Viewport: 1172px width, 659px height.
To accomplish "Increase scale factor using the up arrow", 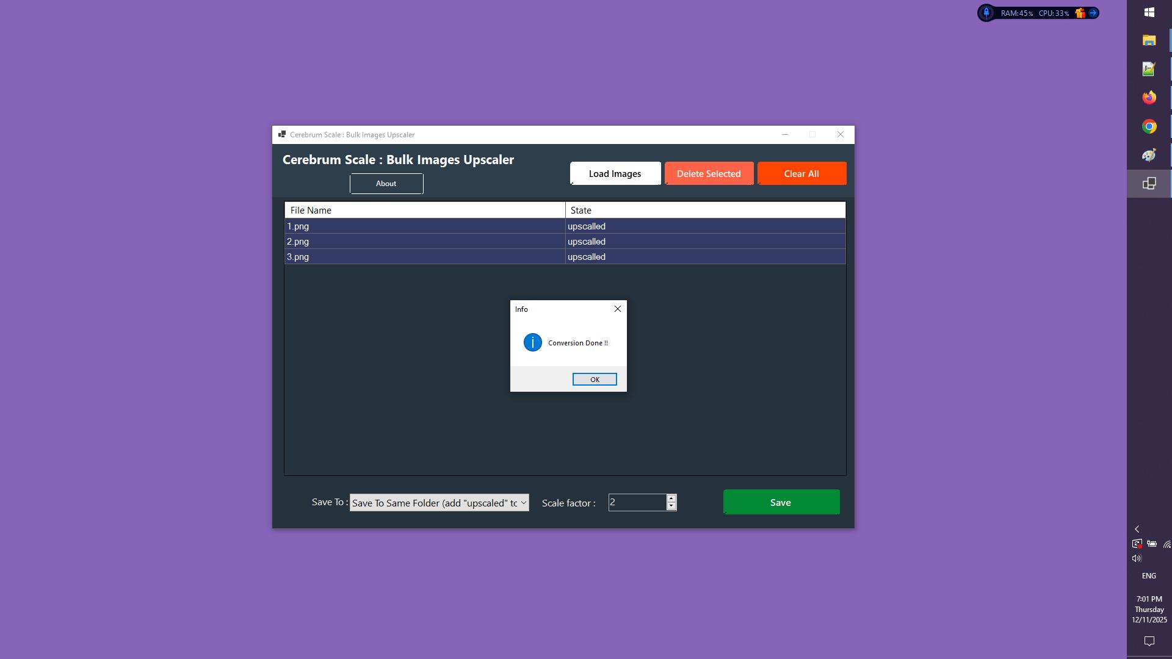I will coord(670,499).
